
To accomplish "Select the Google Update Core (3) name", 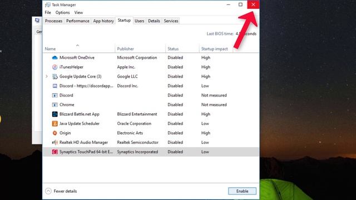I will 80,77.
